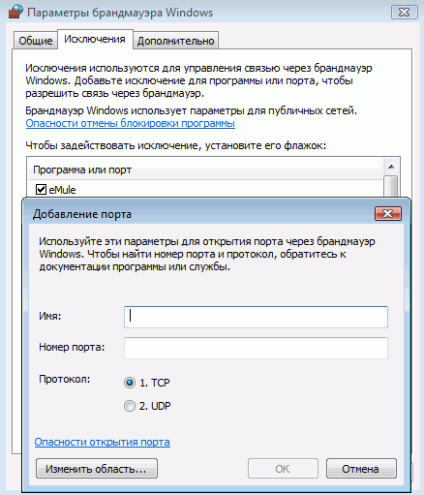424x495 pixels.
Task: Select the Исключения tab
Action: (95, 40)
